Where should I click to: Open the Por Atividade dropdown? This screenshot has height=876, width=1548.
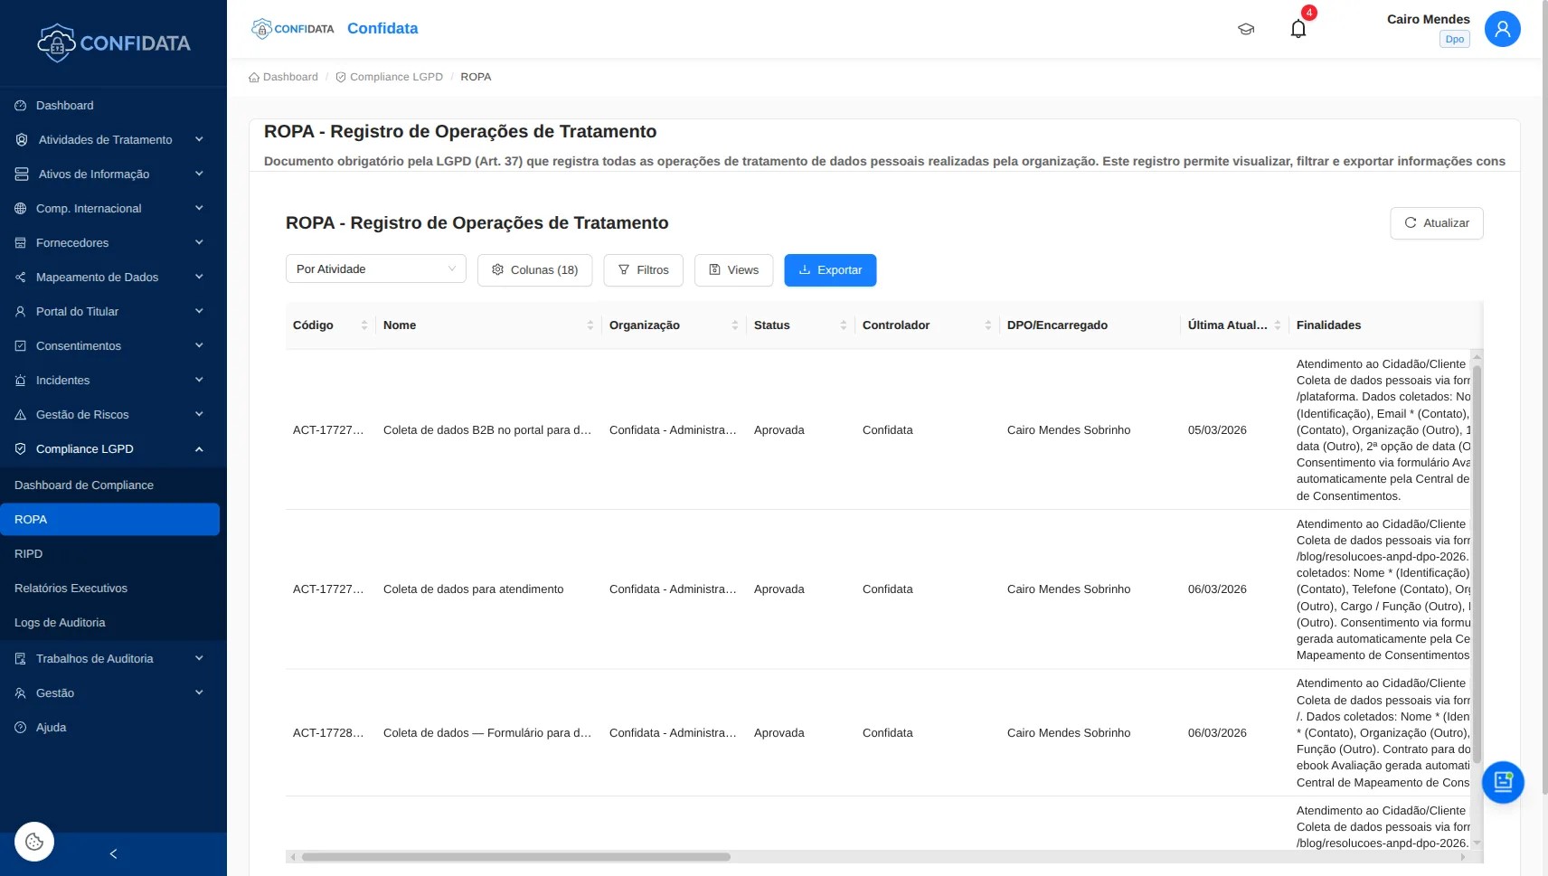point(375,269)
